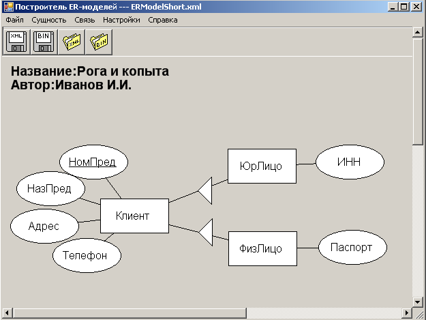
Task: Select the НомПред key attribute ellipse
Action: tap(93, 162)
